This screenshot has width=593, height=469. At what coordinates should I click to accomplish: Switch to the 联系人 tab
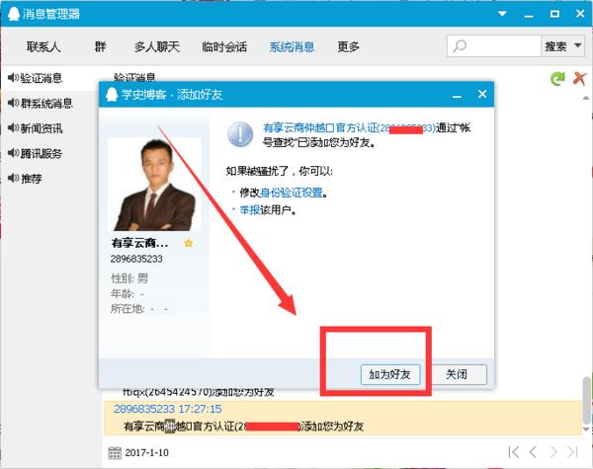pos(43,46)
